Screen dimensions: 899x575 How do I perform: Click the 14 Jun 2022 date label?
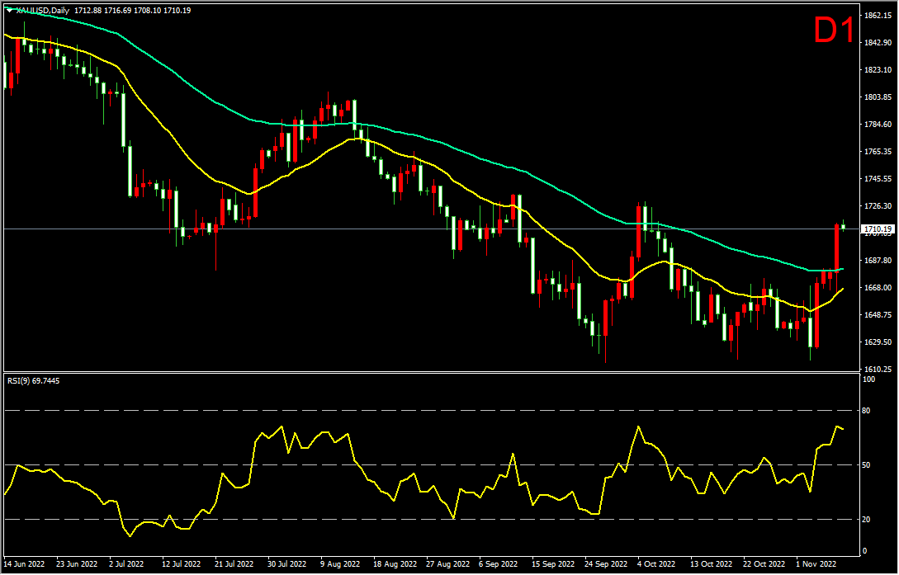(26, 564)
